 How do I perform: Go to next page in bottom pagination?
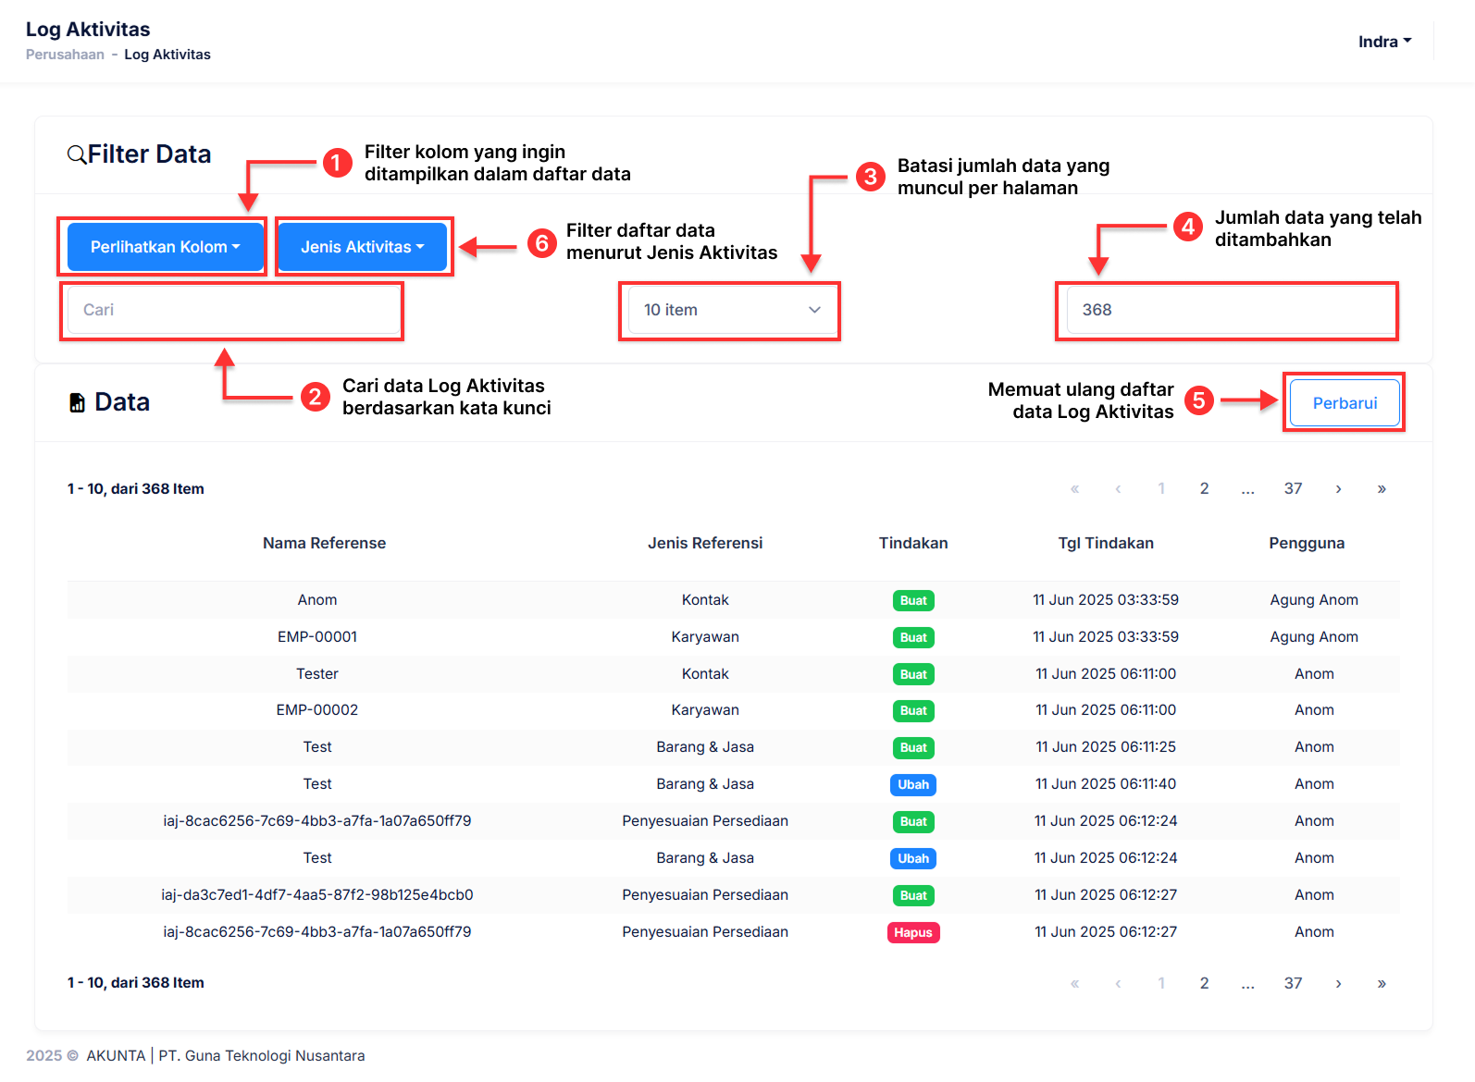point(1338,984)
